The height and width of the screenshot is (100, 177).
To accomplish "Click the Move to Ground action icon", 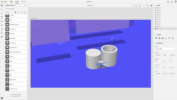I will tap(166, 38).
